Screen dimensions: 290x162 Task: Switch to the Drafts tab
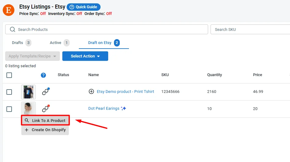[17, 43]
